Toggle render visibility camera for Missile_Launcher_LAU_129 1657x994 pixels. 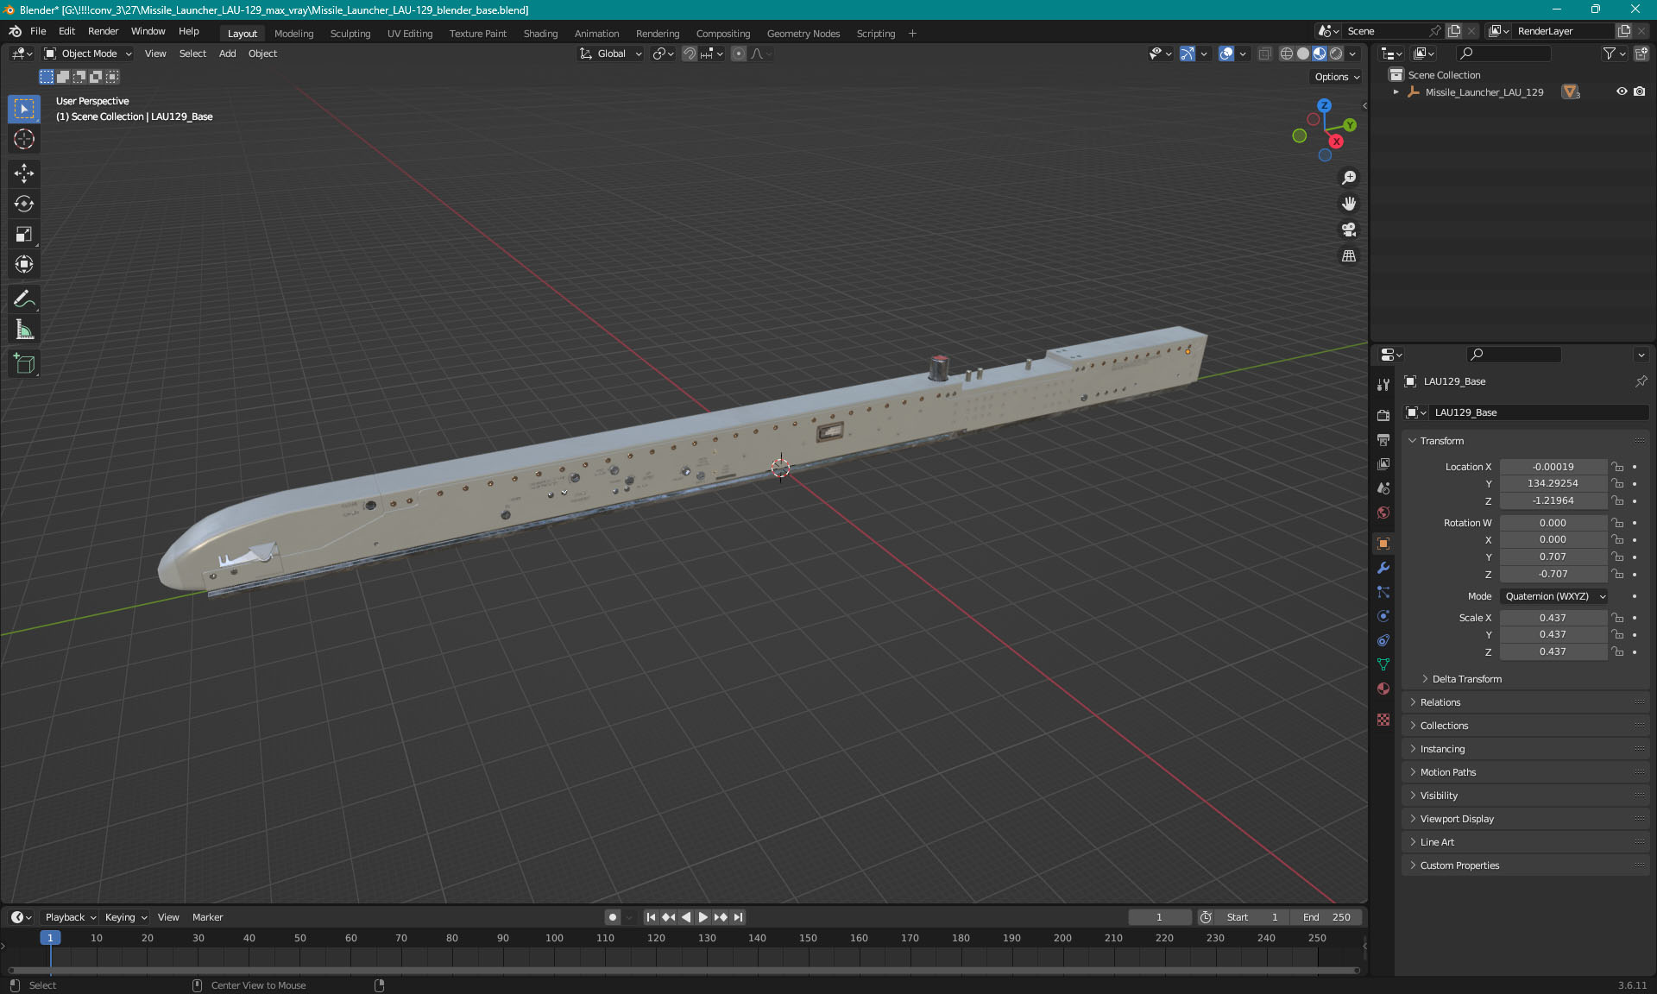pos(1639,91)
